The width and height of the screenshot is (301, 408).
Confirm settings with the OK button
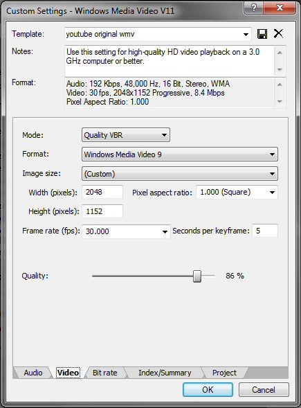(x=208, y=389)
